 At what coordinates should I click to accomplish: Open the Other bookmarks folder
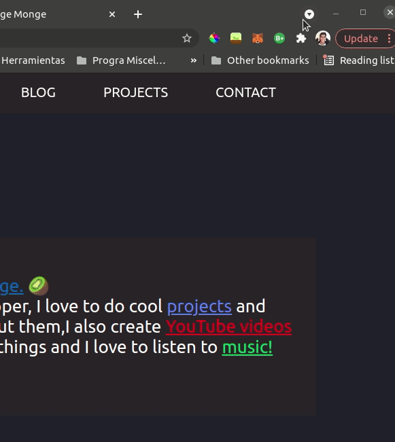260,60
